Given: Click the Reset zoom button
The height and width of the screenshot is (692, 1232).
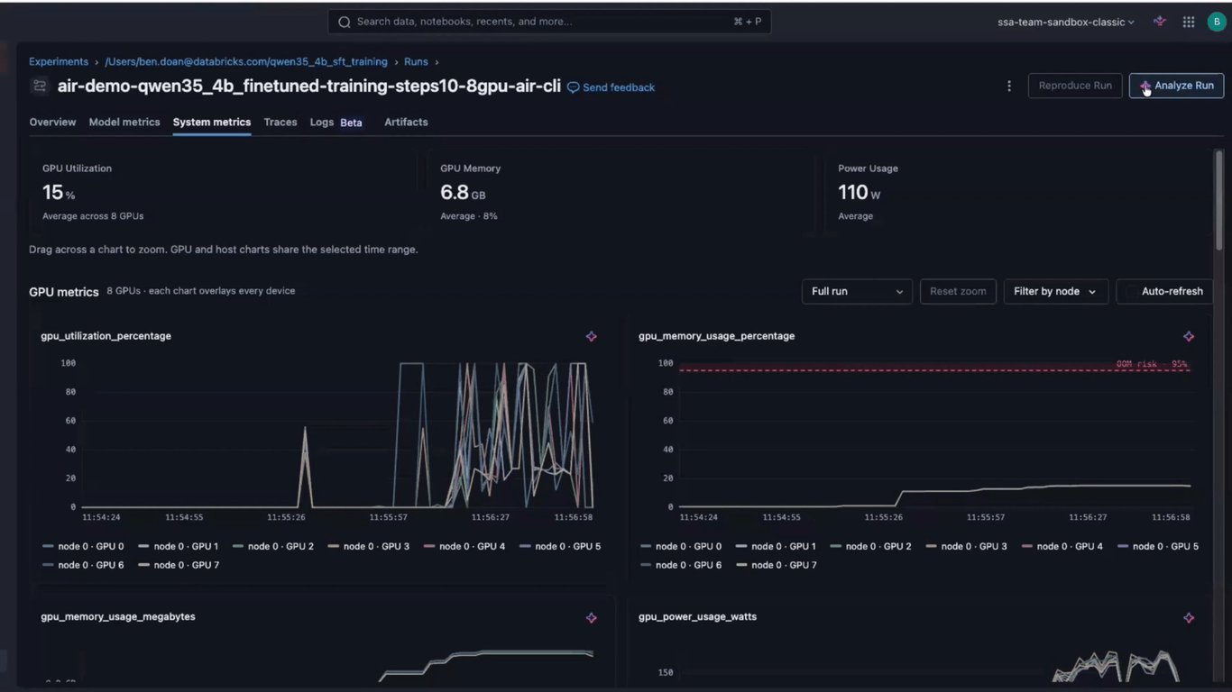Looking at the screenshot, I should 958,291.
